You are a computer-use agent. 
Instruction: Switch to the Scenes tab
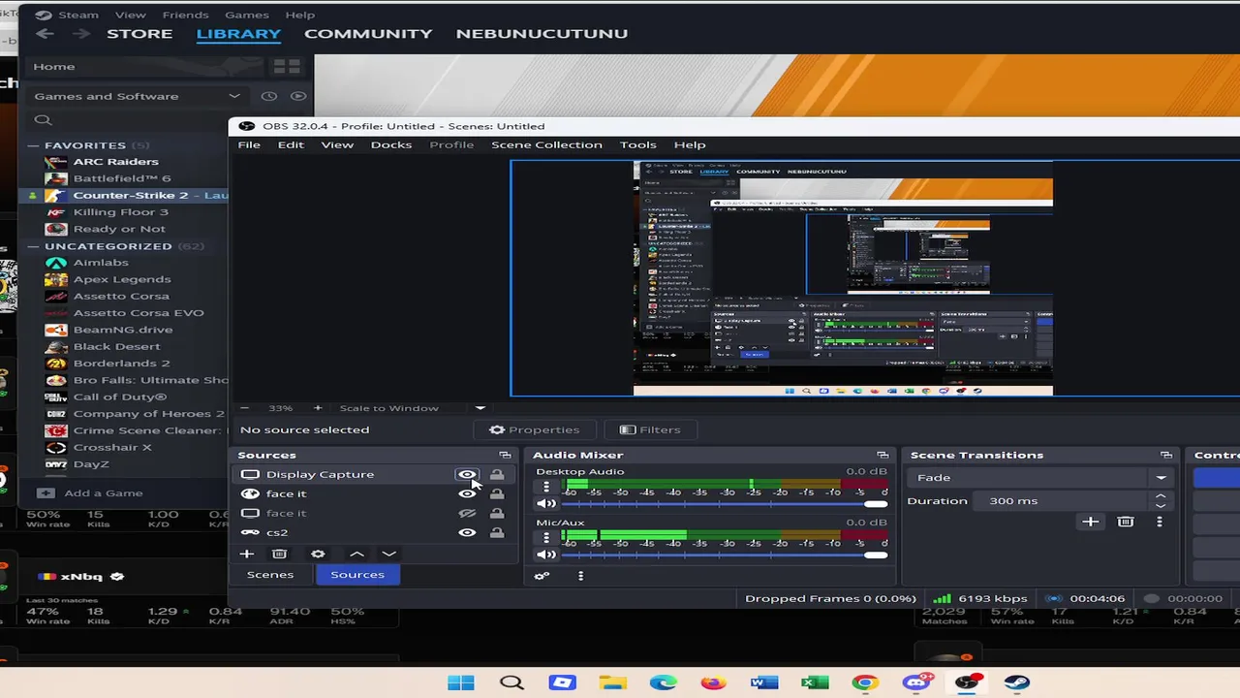pyautogui.click(x=270, y=574)
